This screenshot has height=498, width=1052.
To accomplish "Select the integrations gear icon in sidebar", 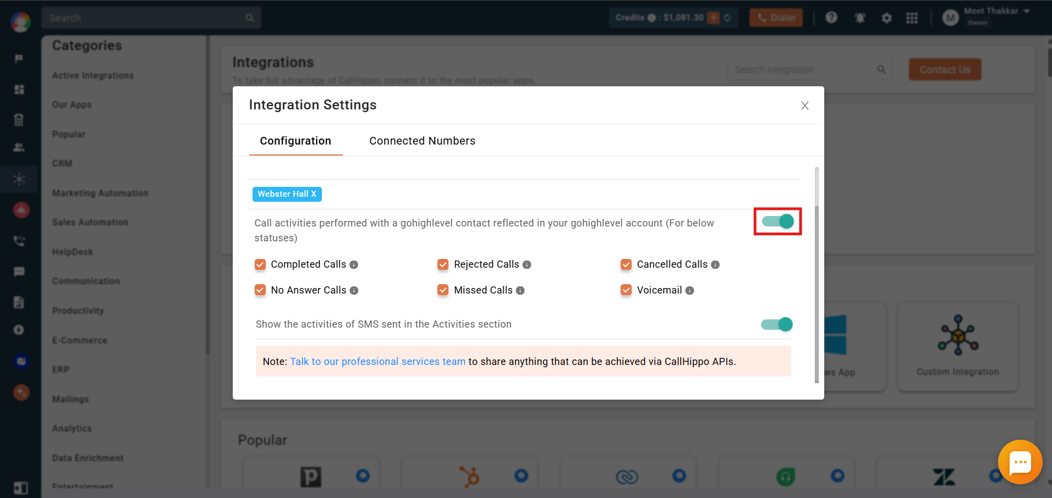I will [19, 179].
